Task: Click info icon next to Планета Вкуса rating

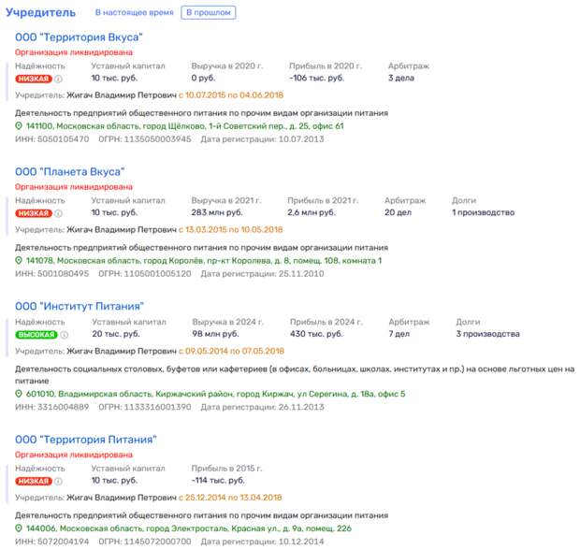Action: pyautogui.click(x=59, y=213)
